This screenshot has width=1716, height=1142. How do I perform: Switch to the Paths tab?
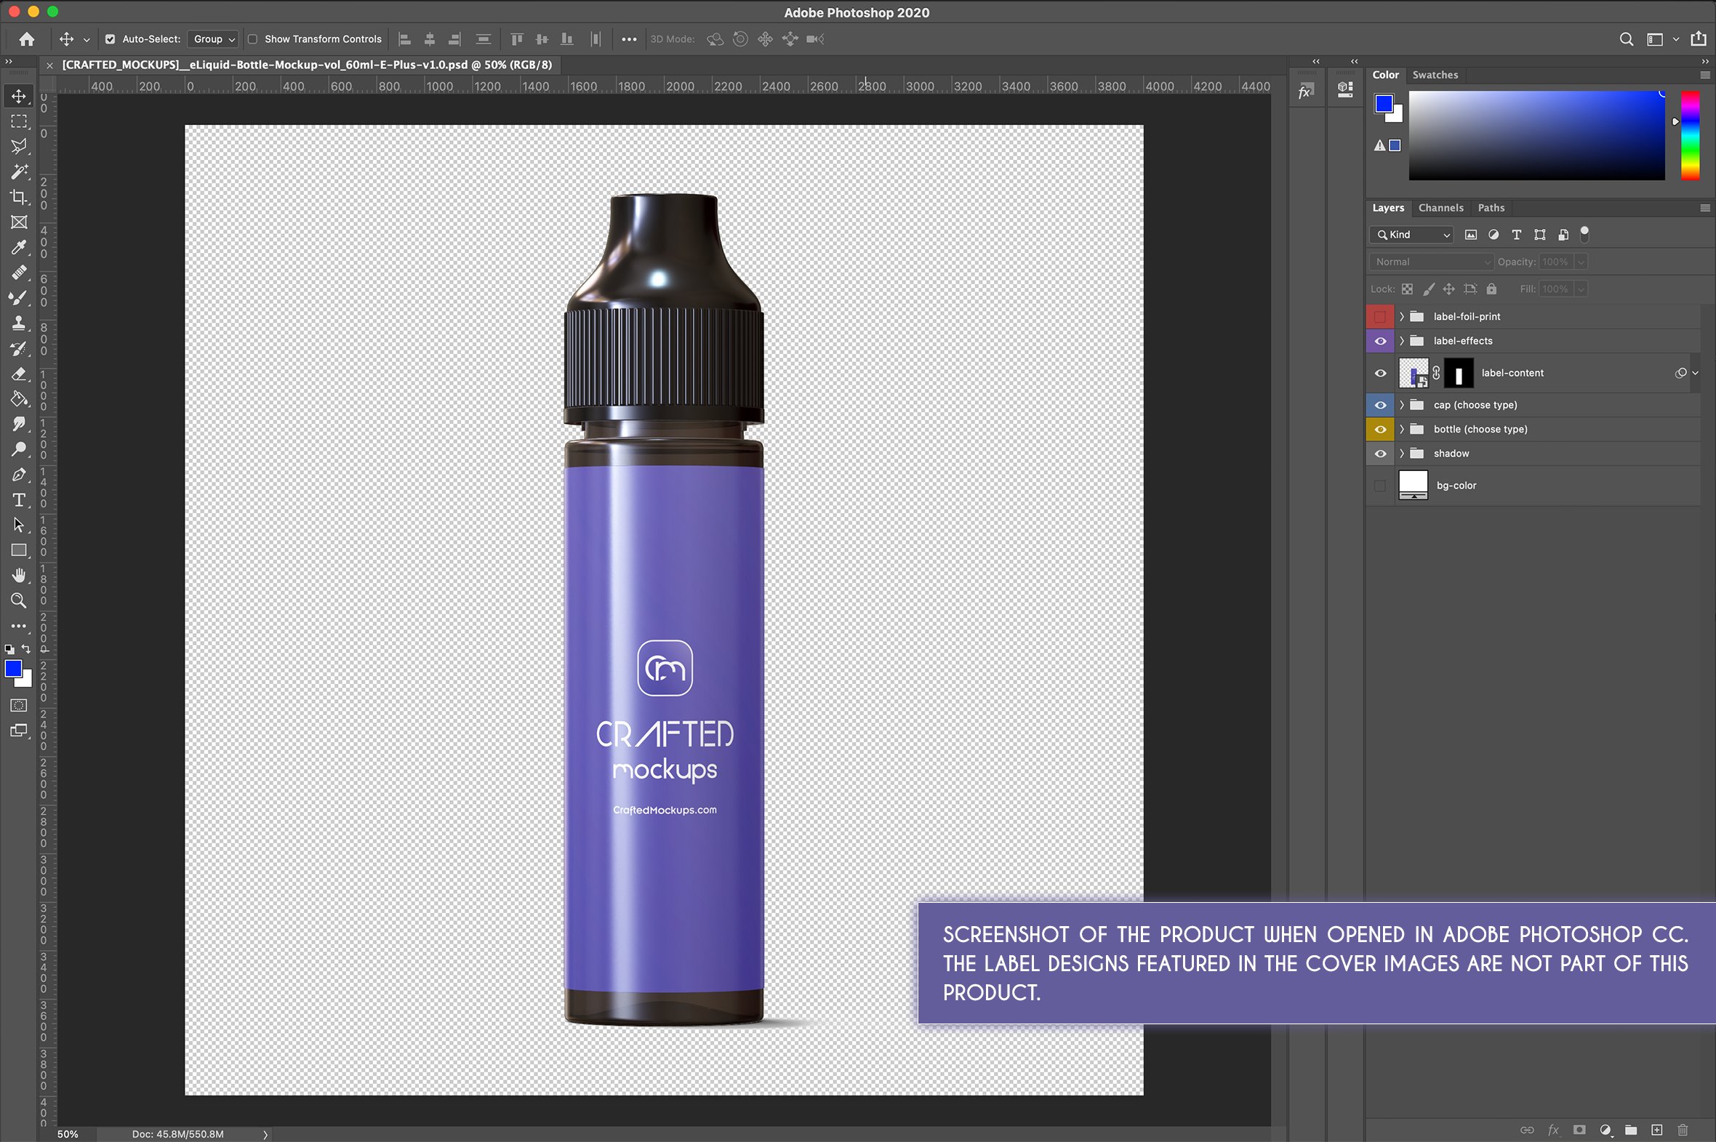1491,209
